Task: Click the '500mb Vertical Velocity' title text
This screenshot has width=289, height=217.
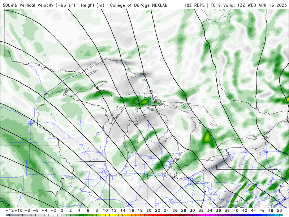Action: (x=28, y=5)
